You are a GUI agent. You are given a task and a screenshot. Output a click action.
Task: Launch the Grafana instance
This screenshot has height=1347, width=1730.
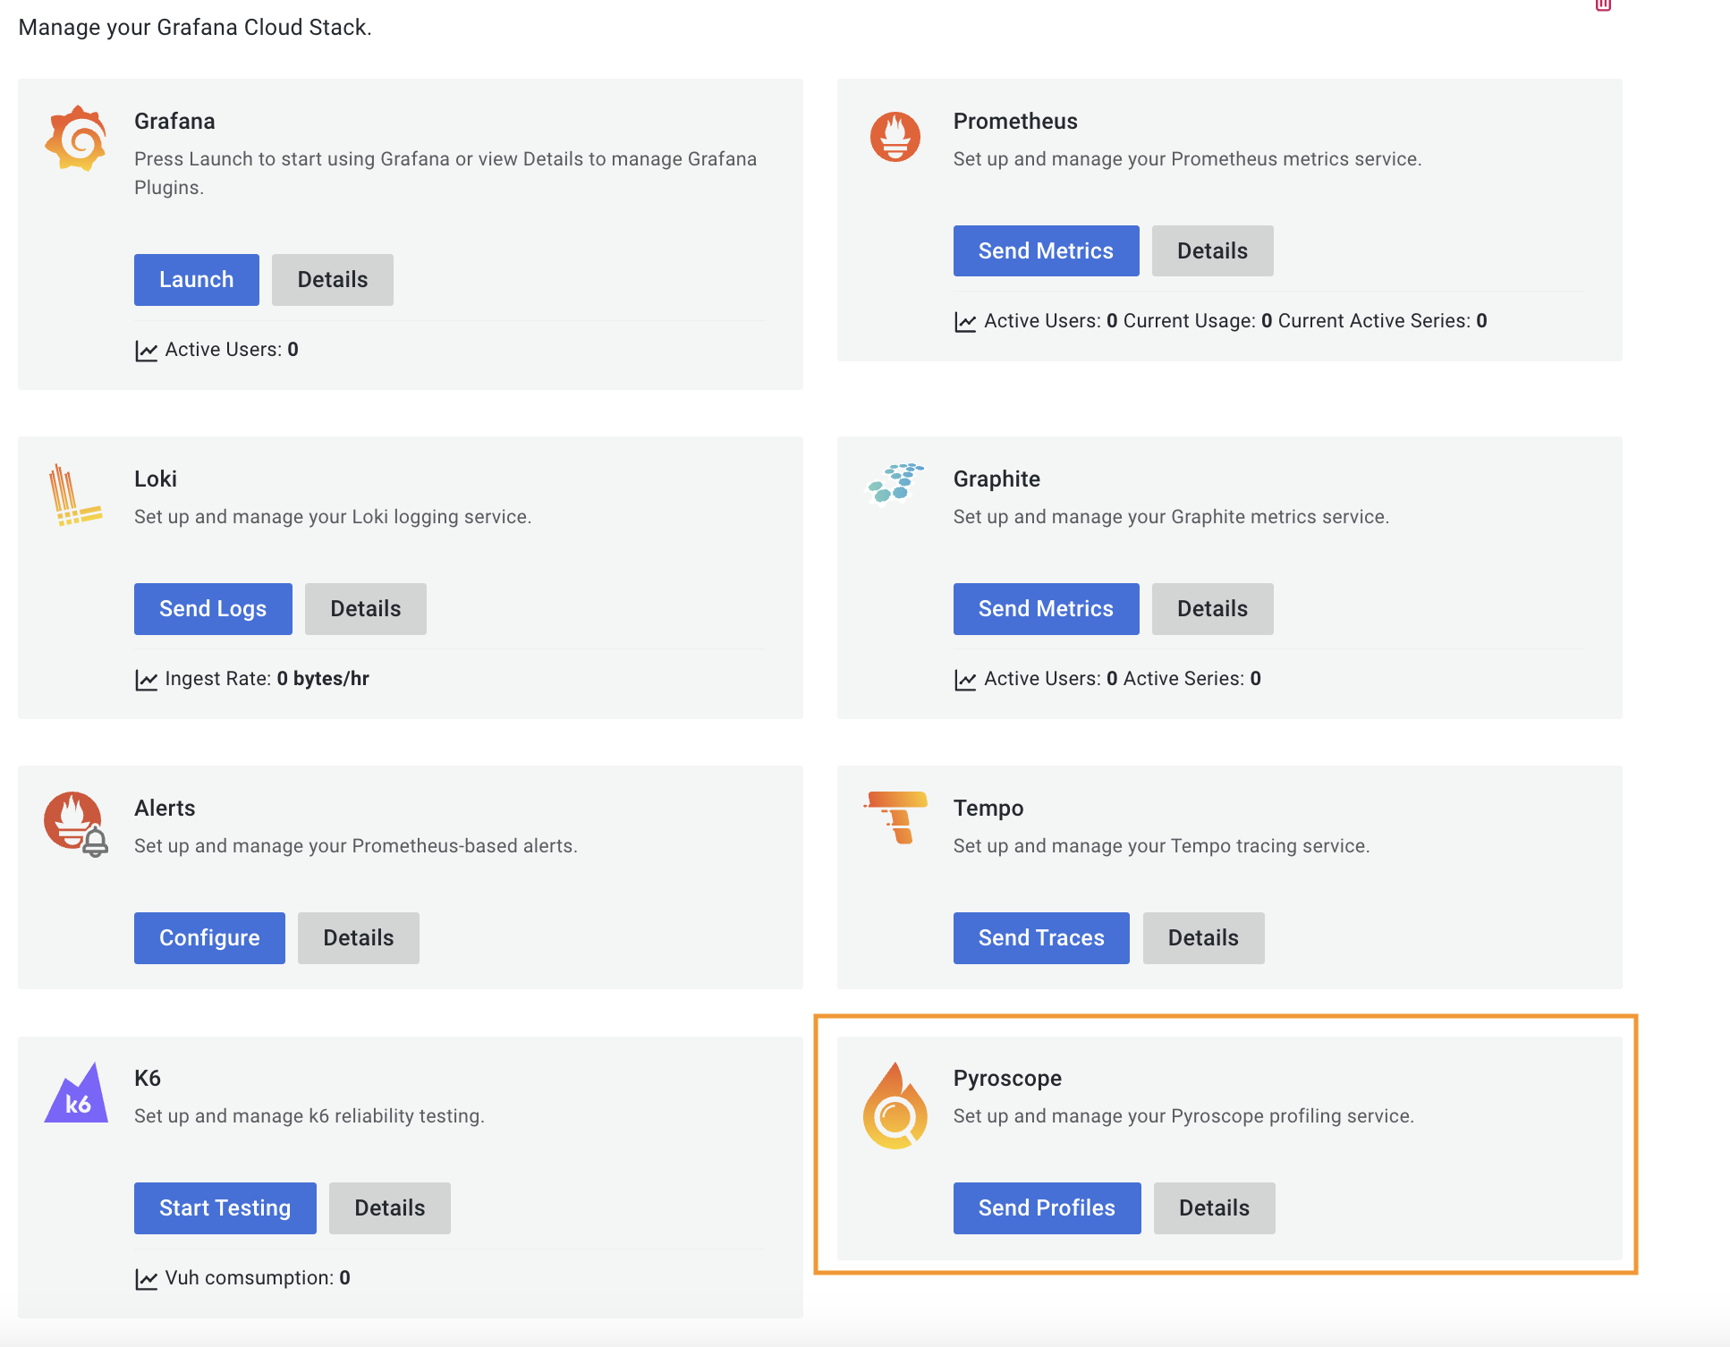coord(196,280)
